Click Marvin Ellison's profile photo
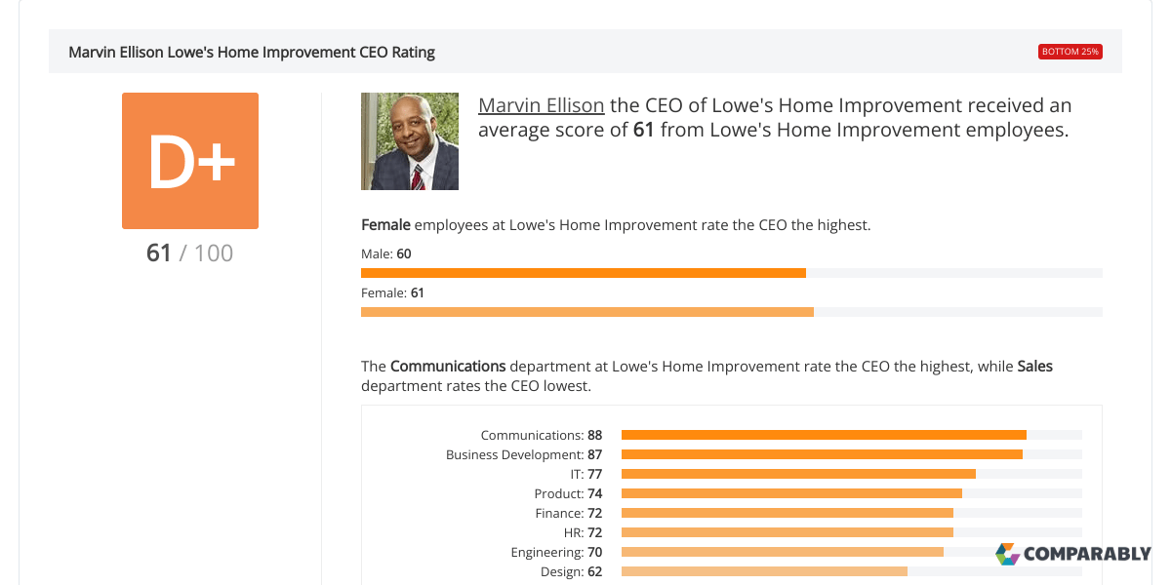 [x=409, y=140]
